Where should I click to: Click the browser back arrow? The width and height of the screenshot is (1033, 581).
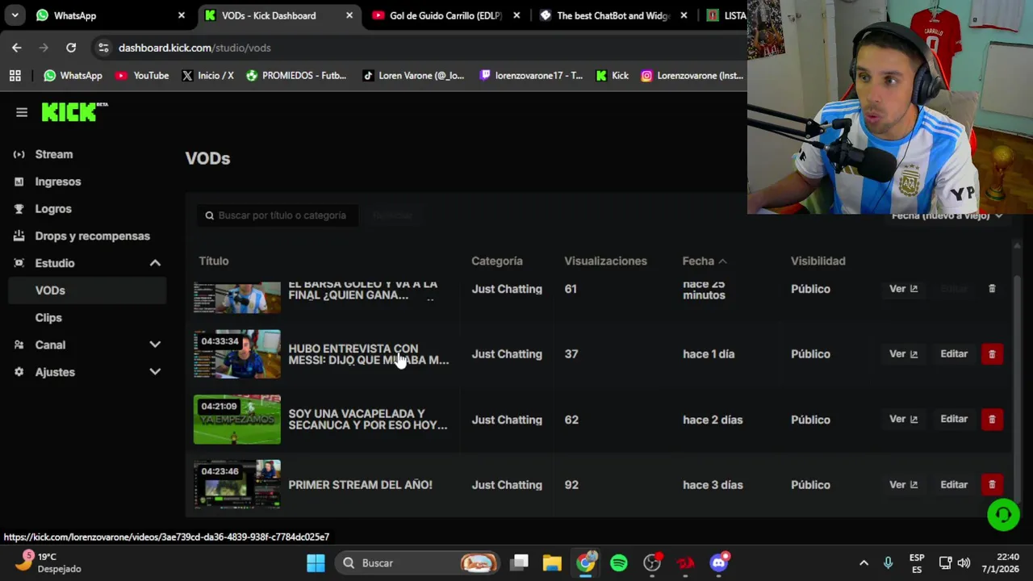click(x=17, y=48)
